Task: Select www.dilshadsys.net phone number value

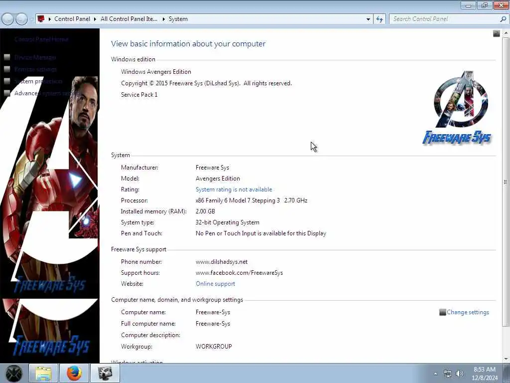Action: [x=222, y=262]
